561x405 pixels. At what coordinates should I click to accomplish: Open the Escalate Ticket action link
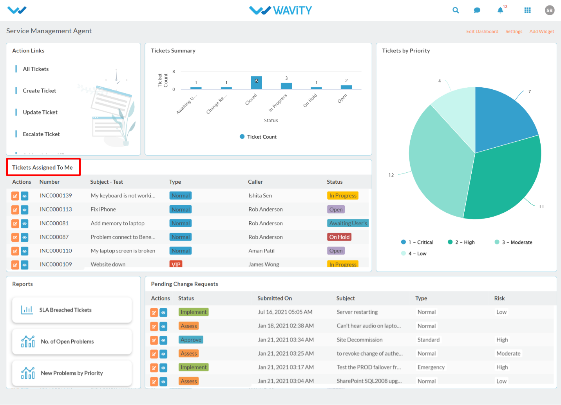41,134
